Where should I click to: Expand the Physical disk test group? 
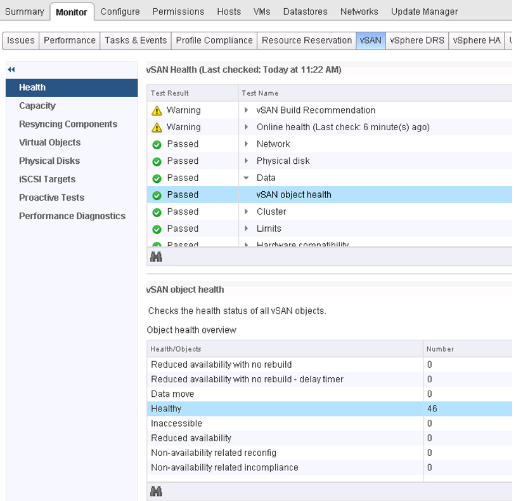[x=246, y=161]
